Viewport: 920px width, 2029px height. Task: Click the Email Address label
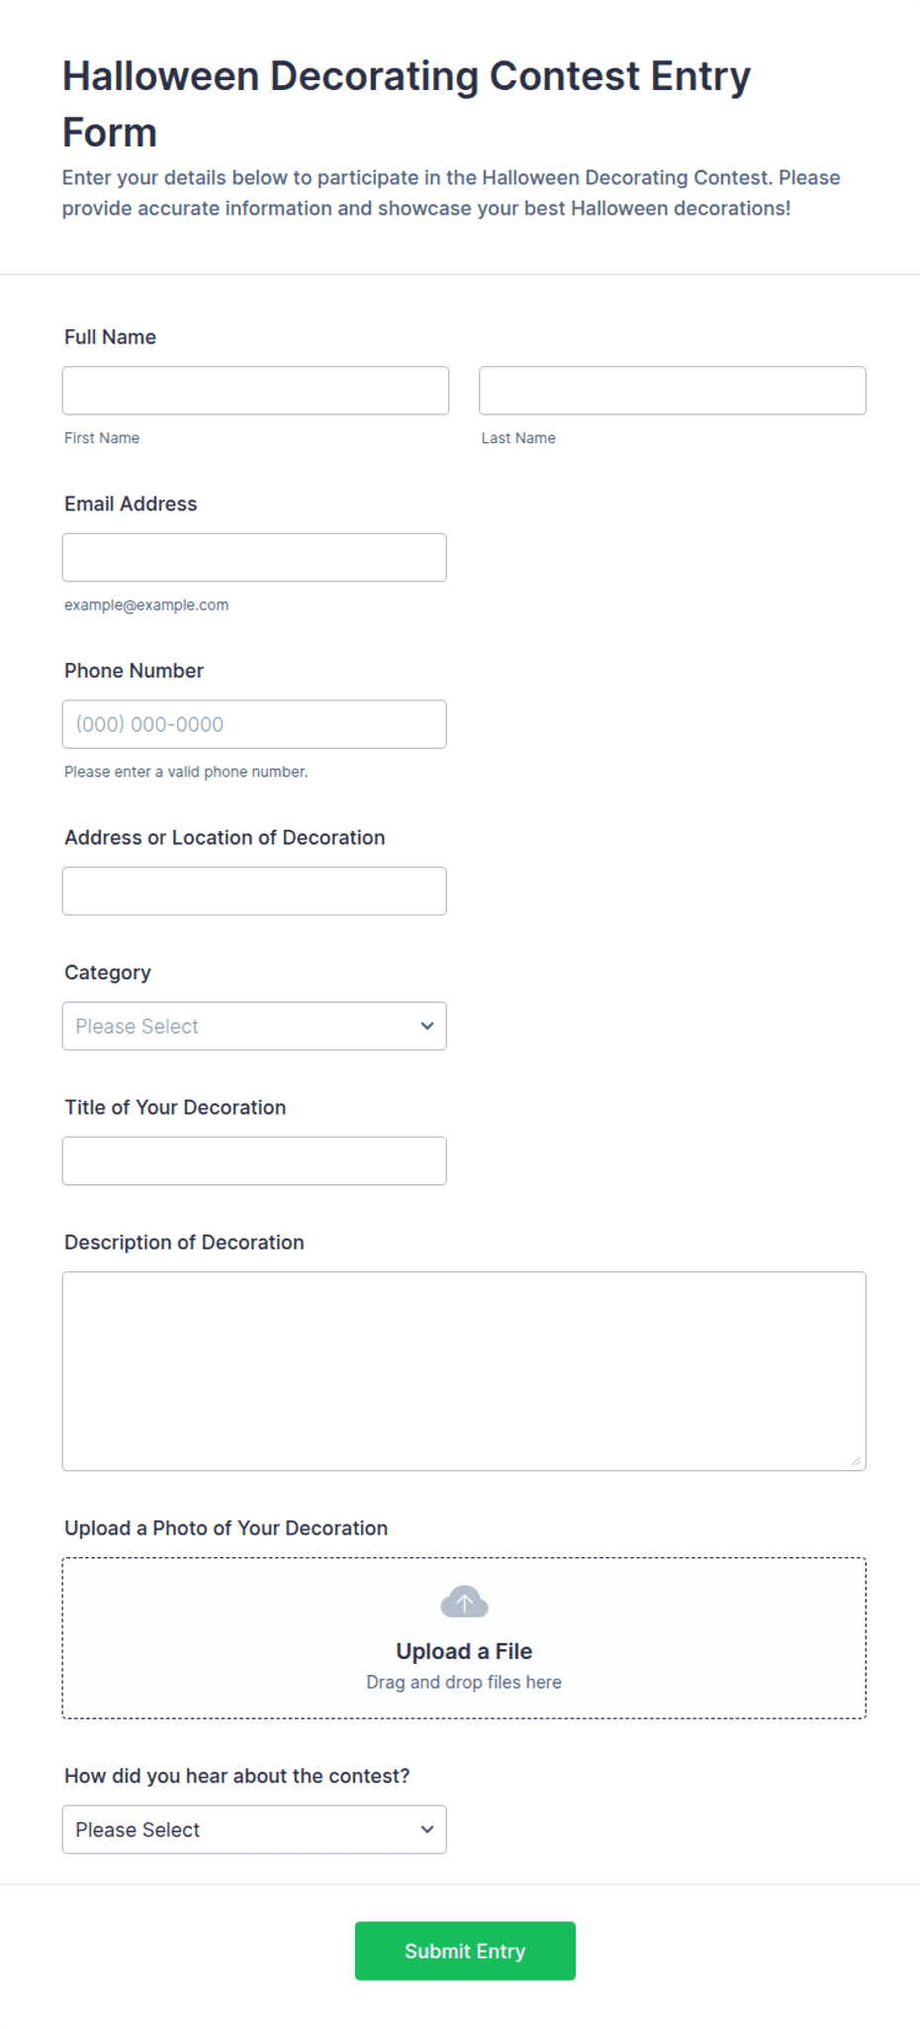pos(131,504)
